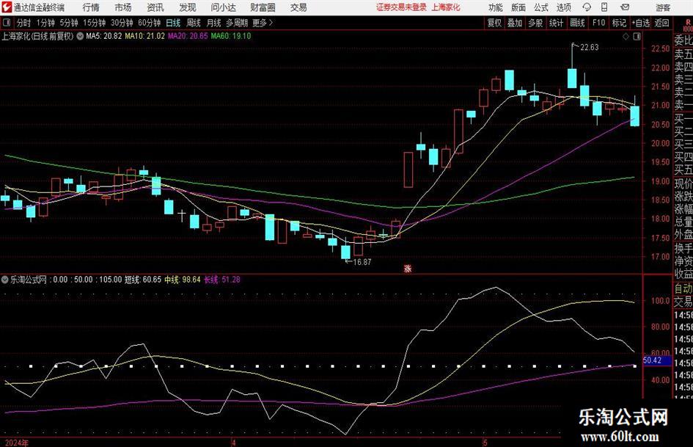Click the MA10: 21.02 legend value

(144, 36)
